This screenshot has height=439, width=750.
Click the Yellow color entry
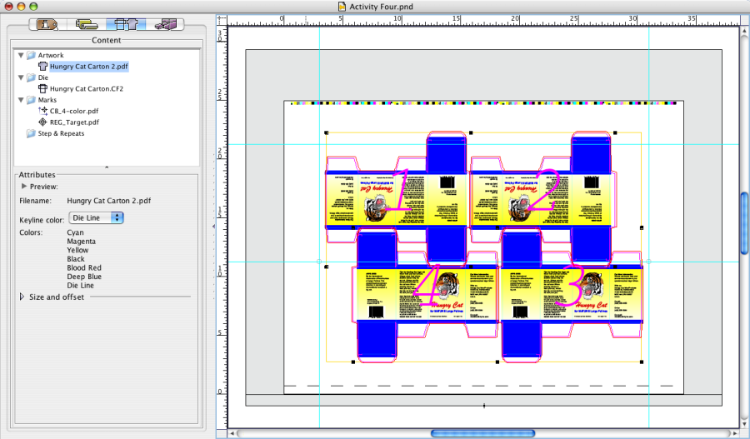(77, 250)
